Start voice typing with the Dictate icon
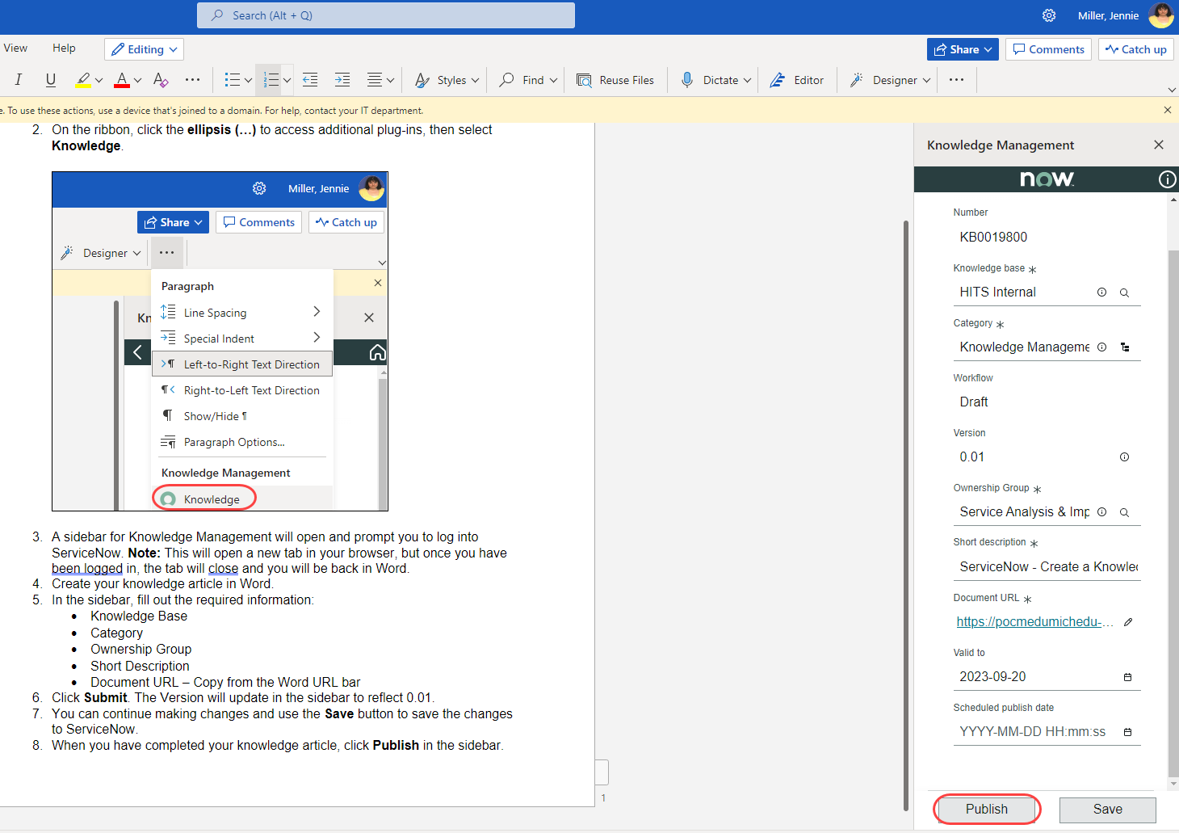Screen dimensions: 1179x833 [x=688, y=79]
